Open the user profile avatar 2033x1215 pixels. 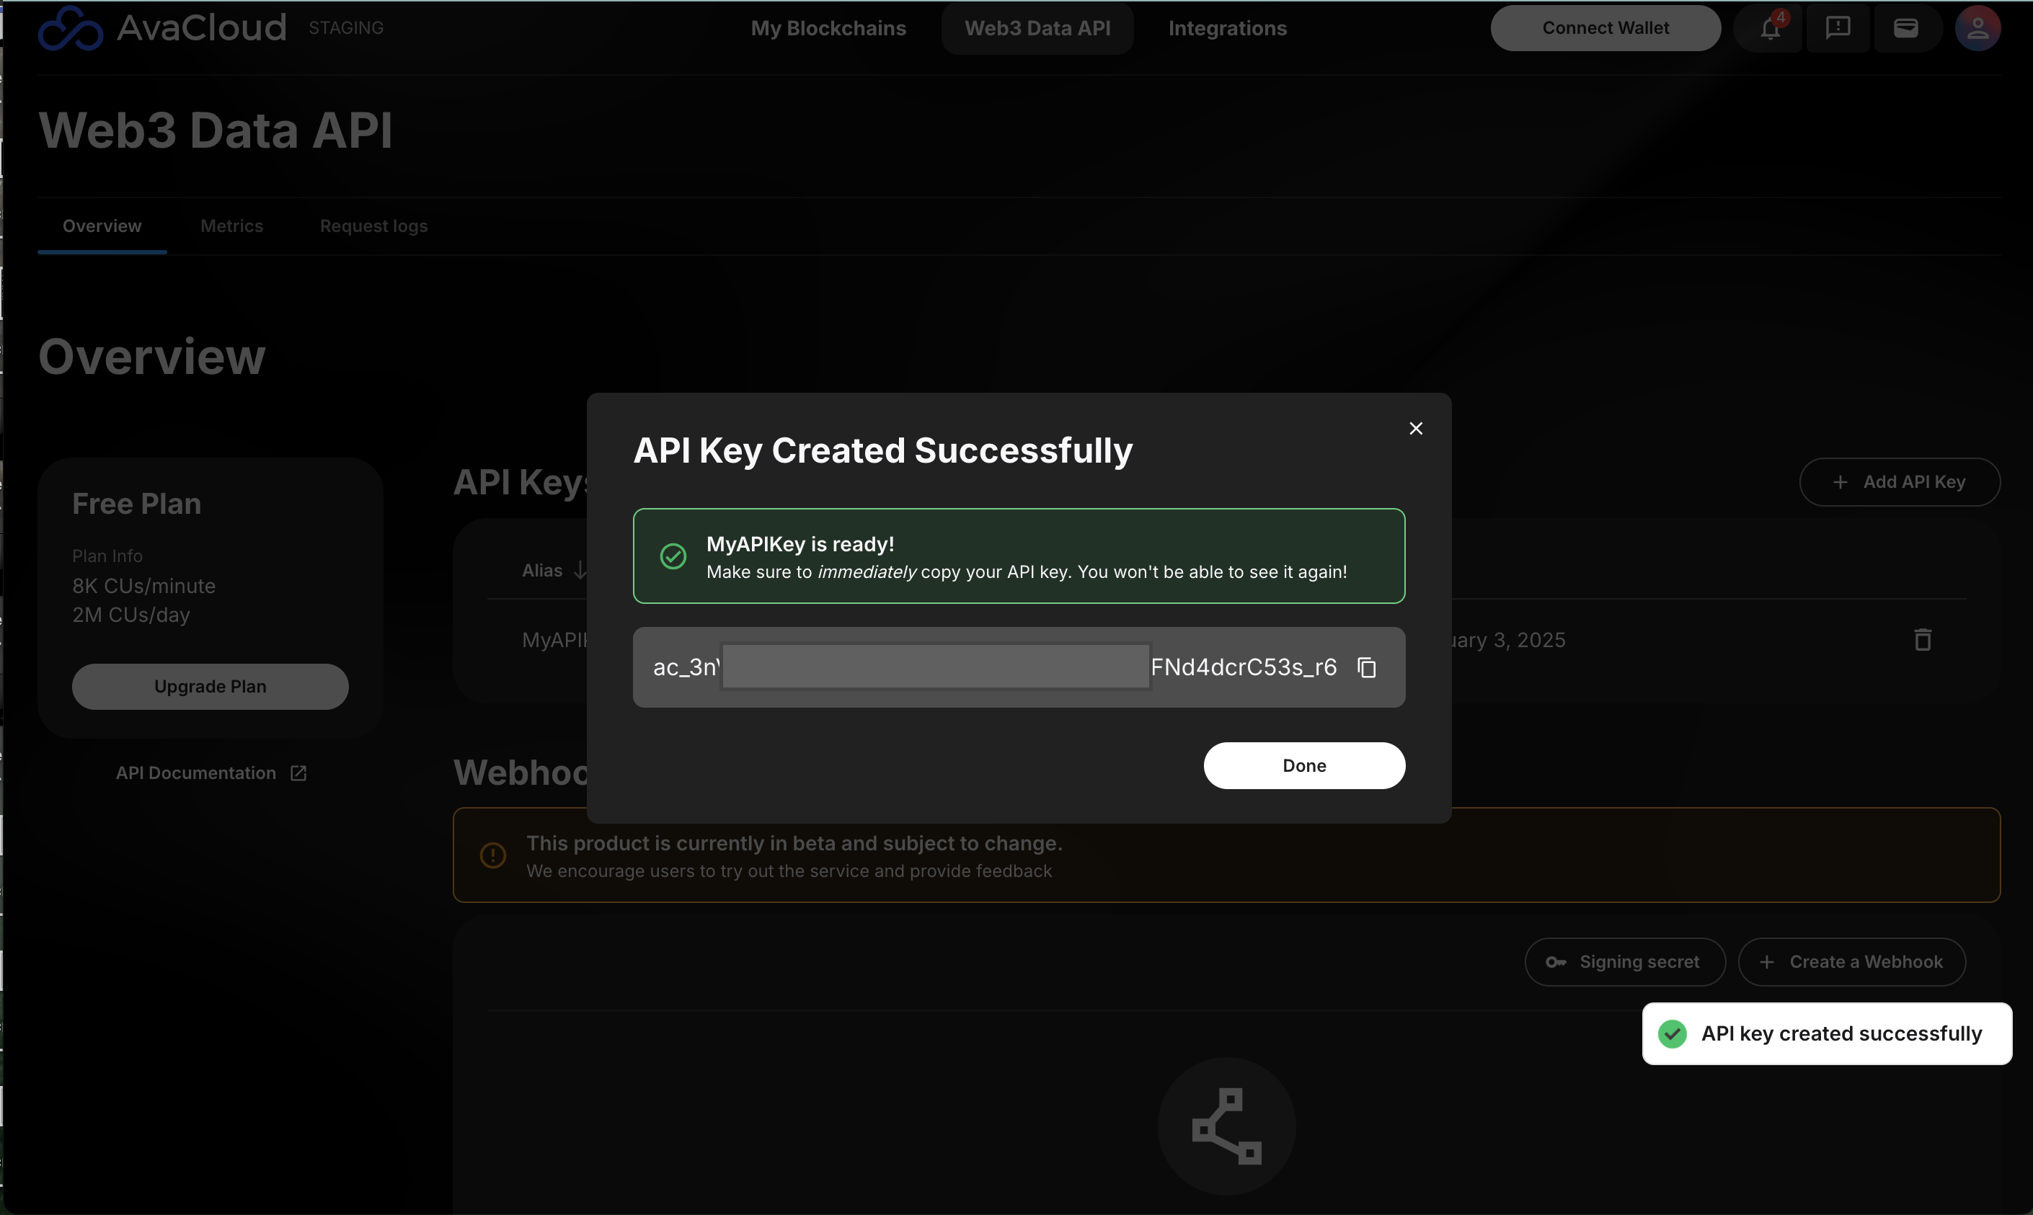pos(1977,29)
